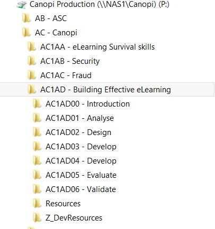This screenshot has height=229, width=215.
Task: Select the AC1AC - Fraud folder label
Action: pos(66,75)
